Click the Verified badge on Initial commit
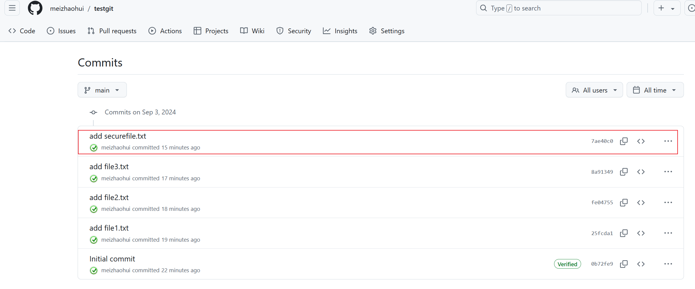 [567, 264]
